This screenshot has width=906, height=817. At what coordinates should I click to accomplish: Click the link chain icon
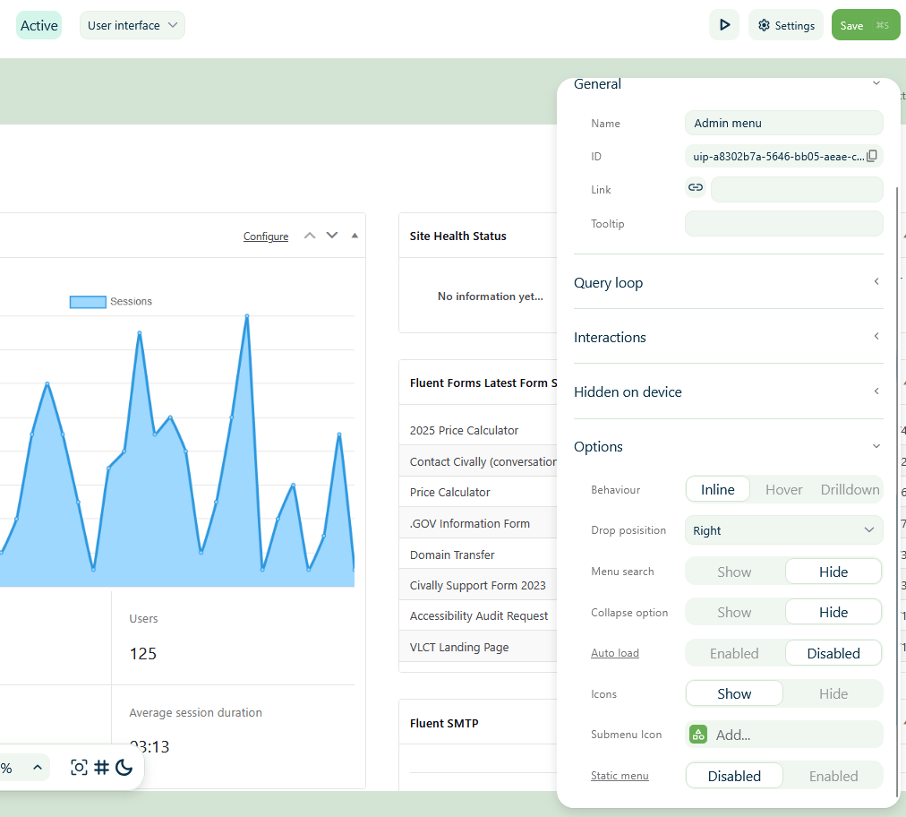[x=696, y=187]
